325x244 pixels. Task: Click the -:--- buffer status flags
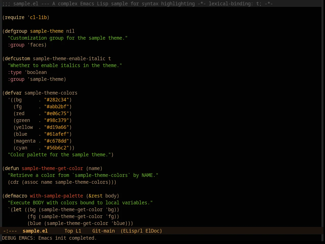coord(10,231)
